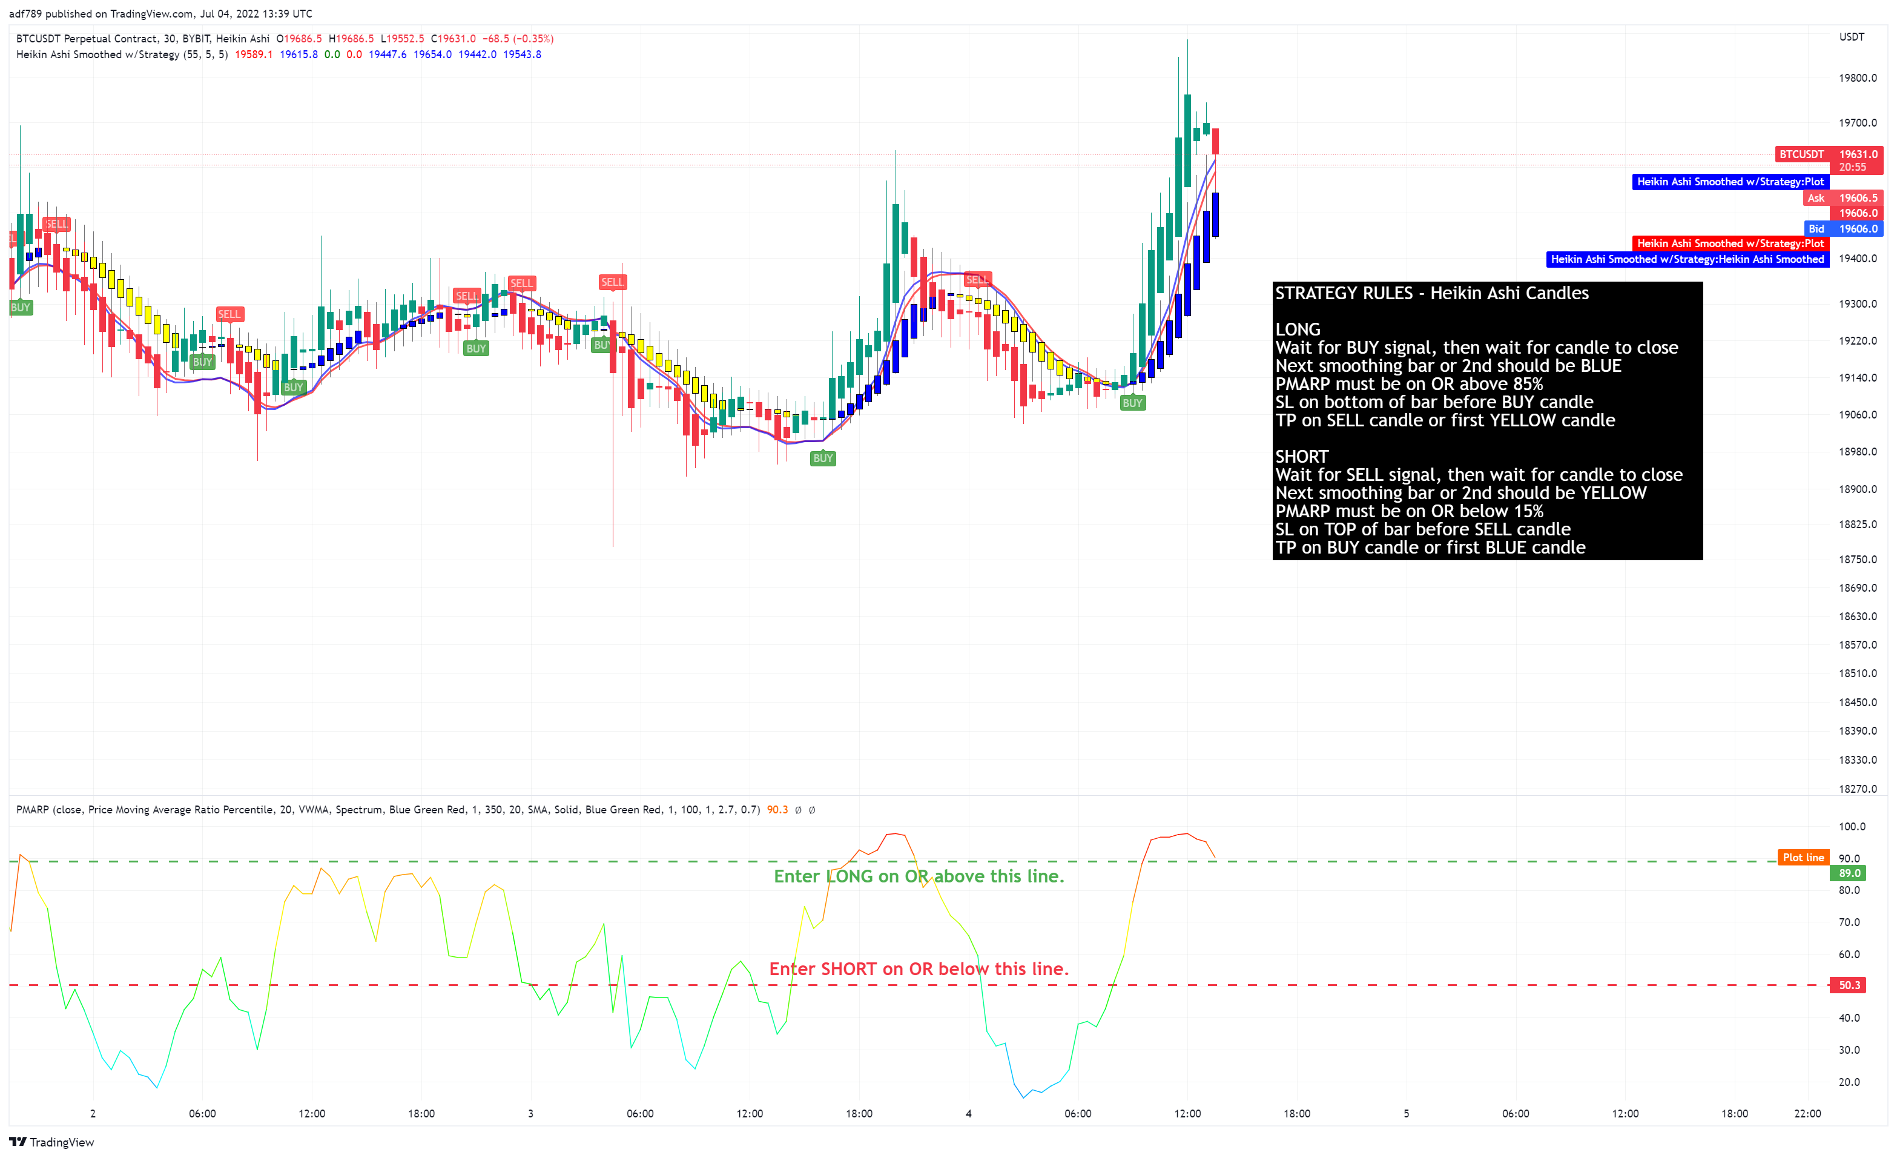Click the 19800.0 price axis label
The height and width of the screenshot is (1158, 1897).
coord(1858,78)
